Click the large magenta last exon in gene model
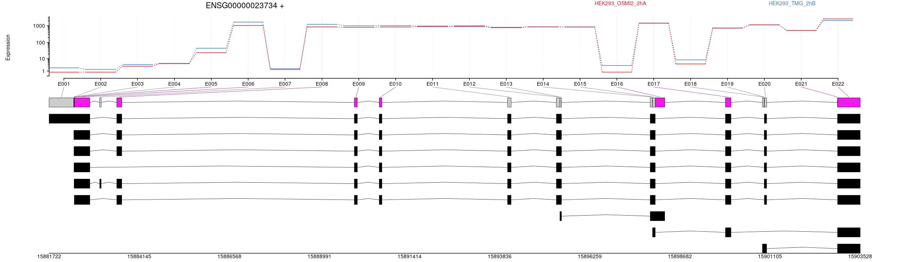The width and height of the screenshot is (901, 262). coord(849,103)
